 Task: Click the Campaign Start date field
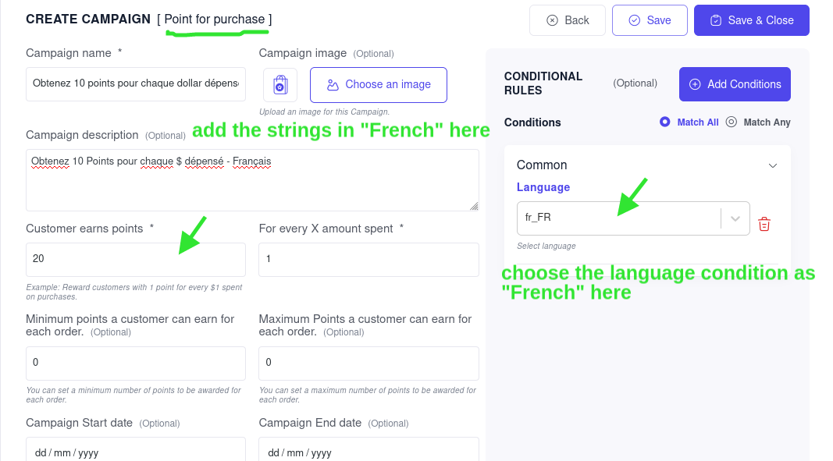point(136,449)
